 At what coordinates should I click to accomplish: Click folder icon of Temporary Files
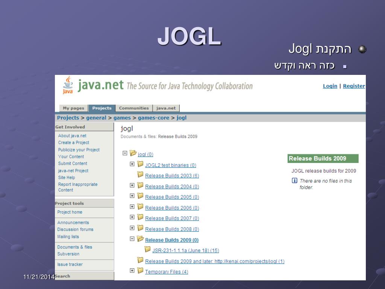pos(141,271)
